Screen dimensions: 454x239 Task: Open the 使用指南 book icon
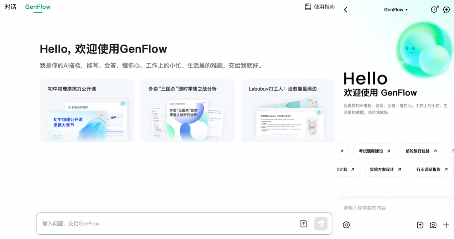tap(308, 7)
